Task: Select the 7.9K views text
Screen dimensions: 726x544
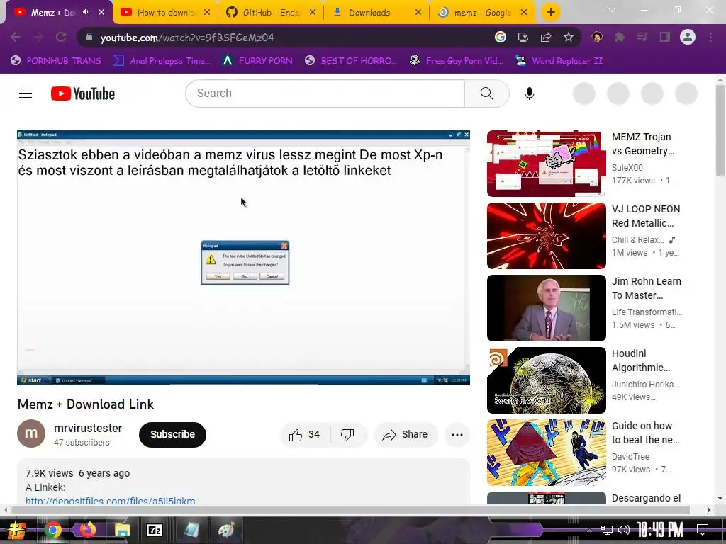Action: (49, 473)
